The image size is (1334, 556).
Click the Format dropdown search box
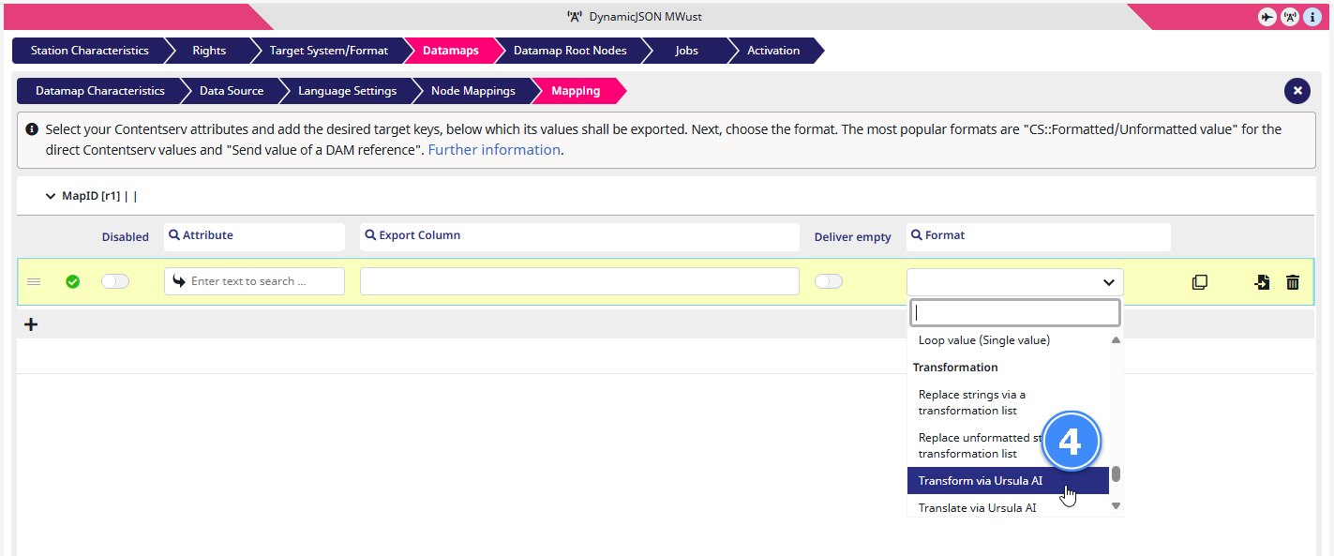(x=1015, y=312)
